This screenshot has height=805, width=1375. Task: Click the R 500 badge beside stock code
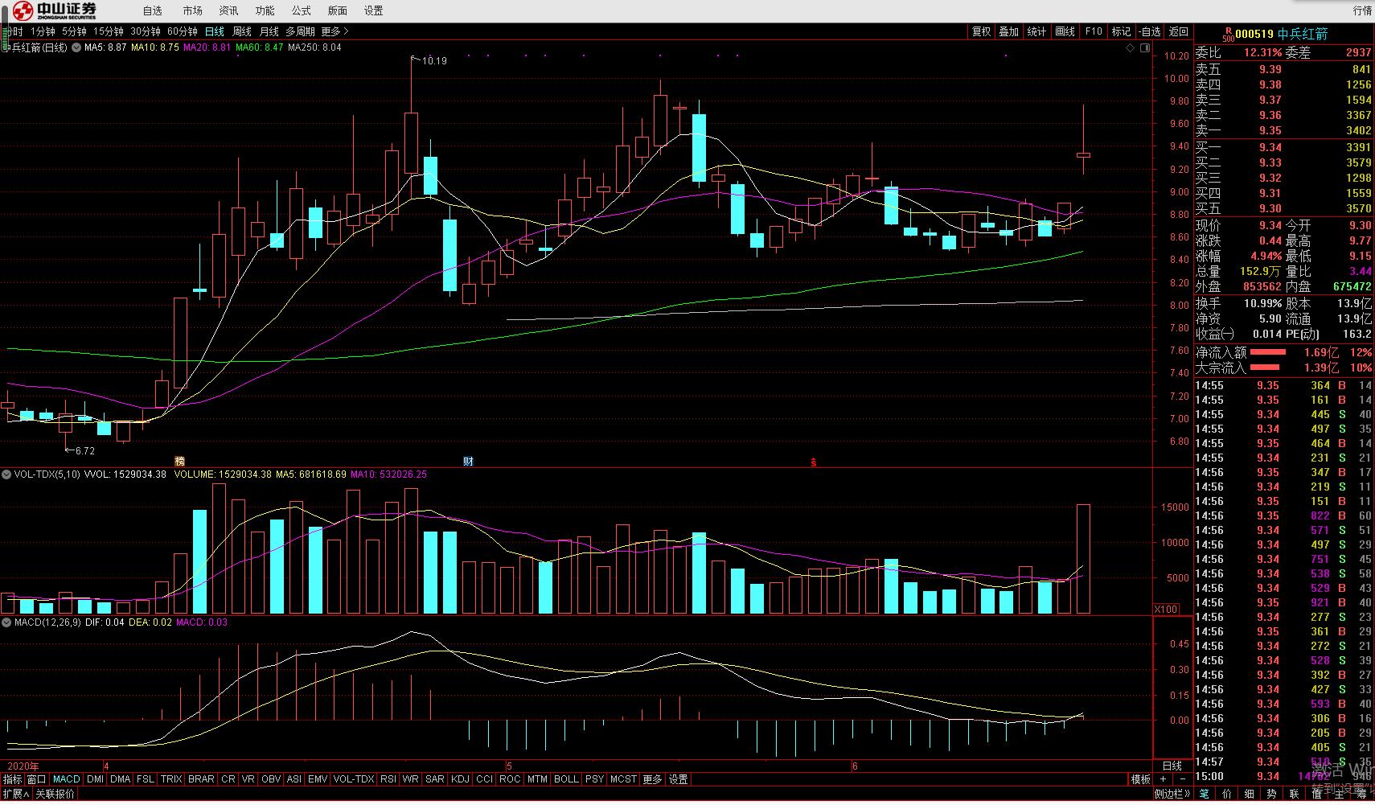(x=1228, y=34)
